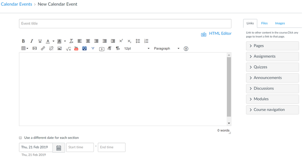Apply italic formatting
Screen dimensions: 304x157
click(x=31, y=41)
